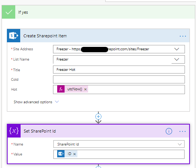Open the info icon on Set SharePoint Id
Viewport: 196px width, 168px height.
(x=169, y=131)
